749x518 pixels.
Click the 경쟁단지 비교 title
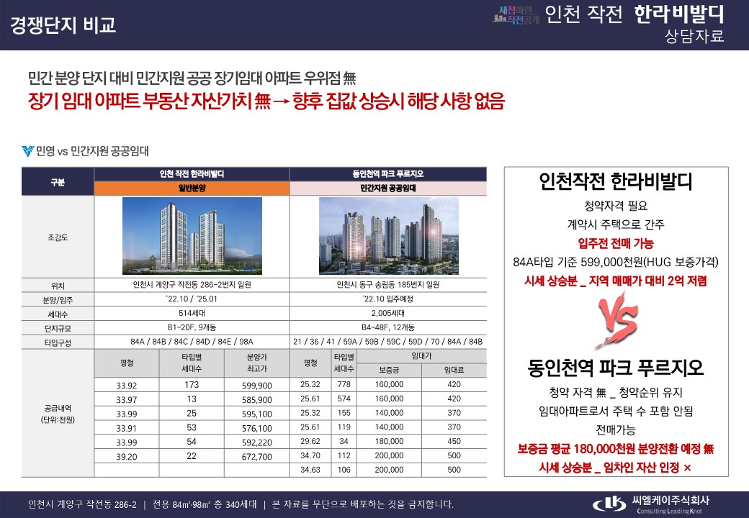63,24
